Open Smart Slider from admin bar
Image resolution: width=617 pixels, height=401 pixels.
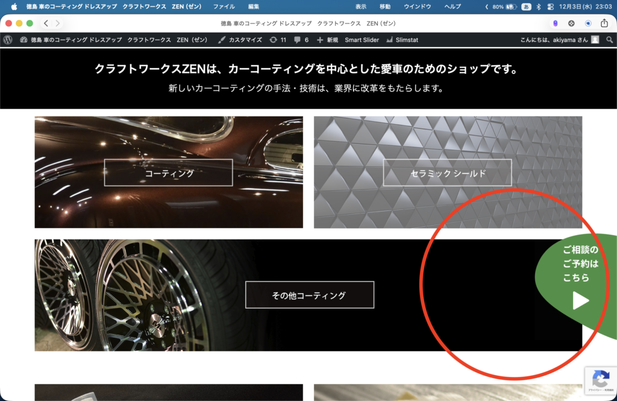pos(362,40)
